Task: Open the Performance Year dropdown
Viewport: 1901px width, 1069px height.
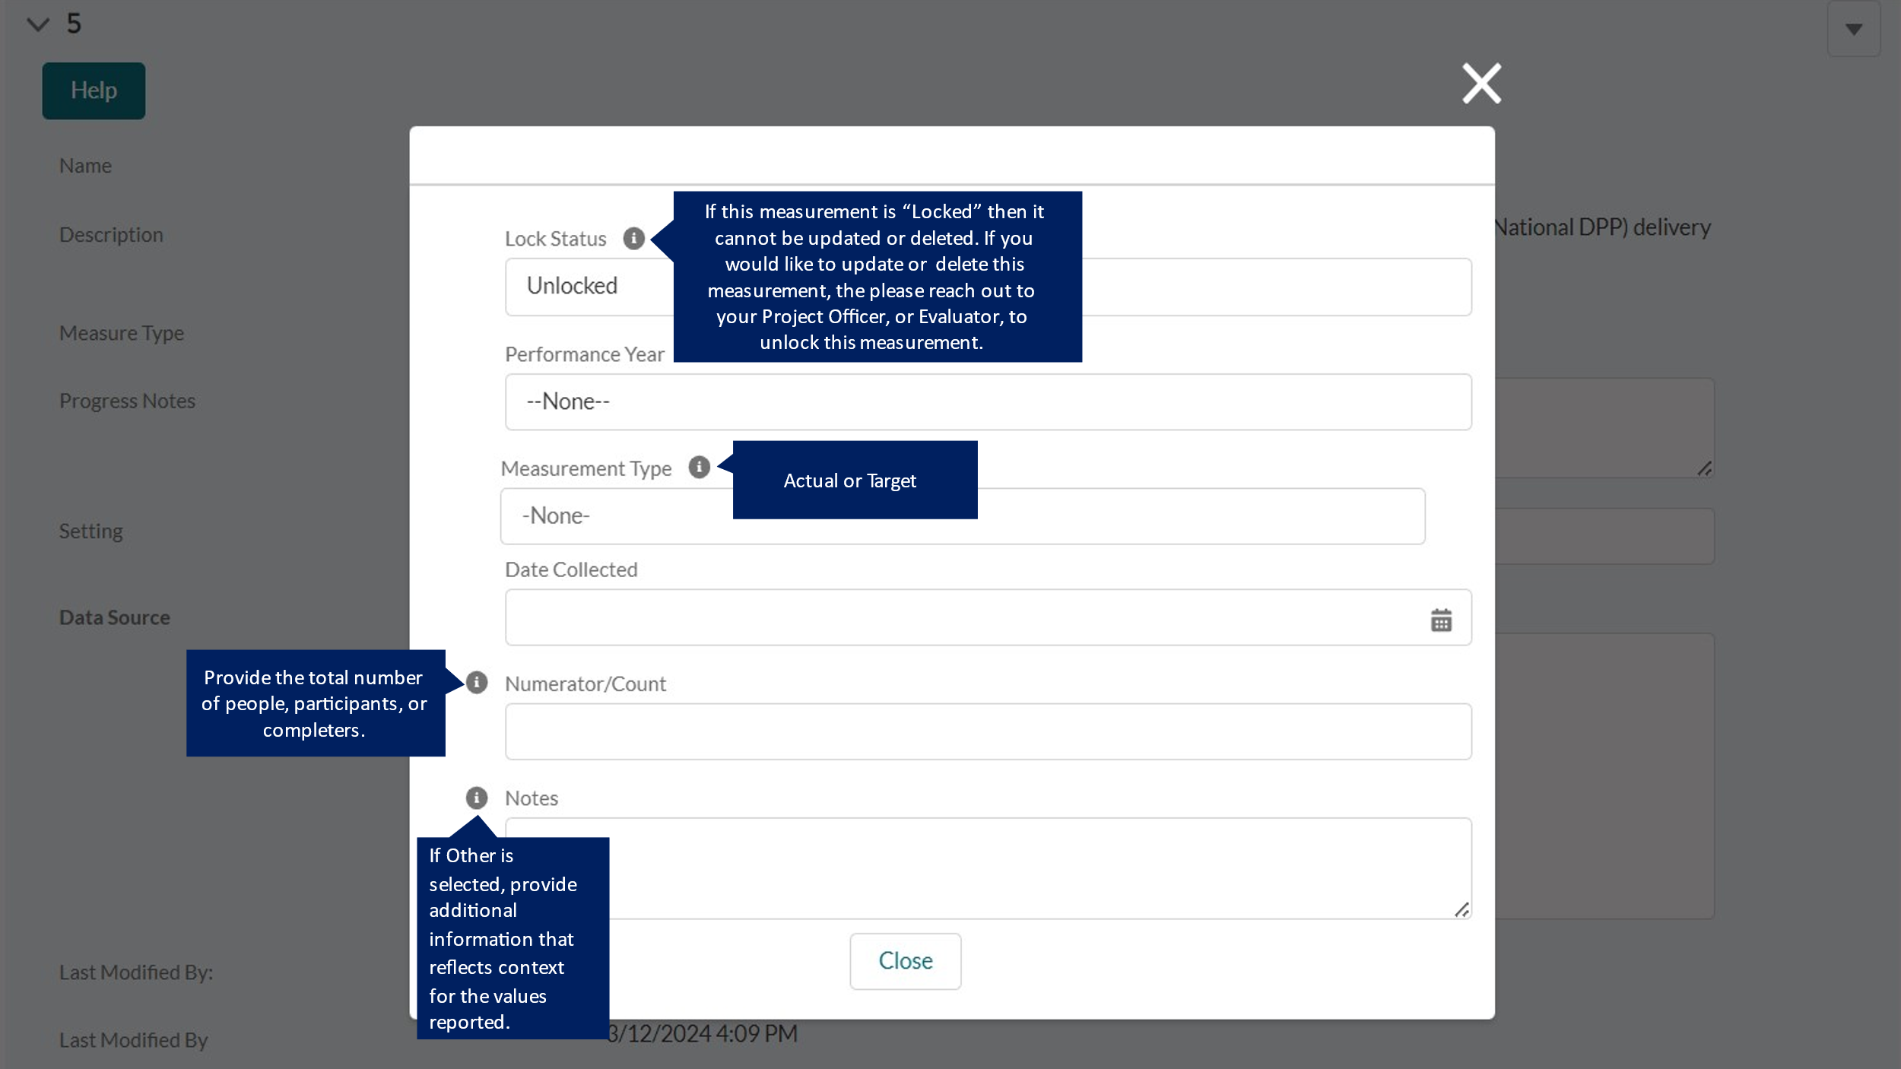Action: coord(987,402)
